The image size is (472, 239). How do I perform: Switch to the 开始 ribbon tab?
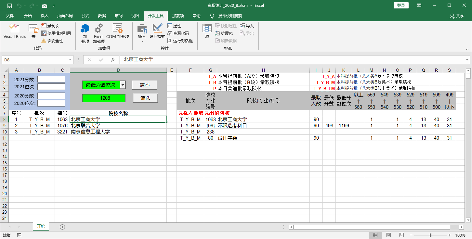28,16
